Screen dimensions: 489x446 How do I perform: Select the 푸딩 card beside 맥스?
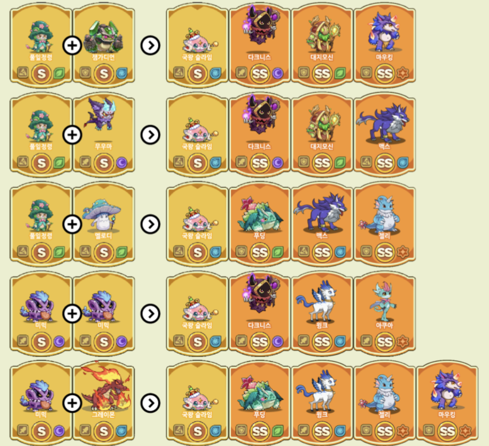pyautogui.click(x=260, y=224)
